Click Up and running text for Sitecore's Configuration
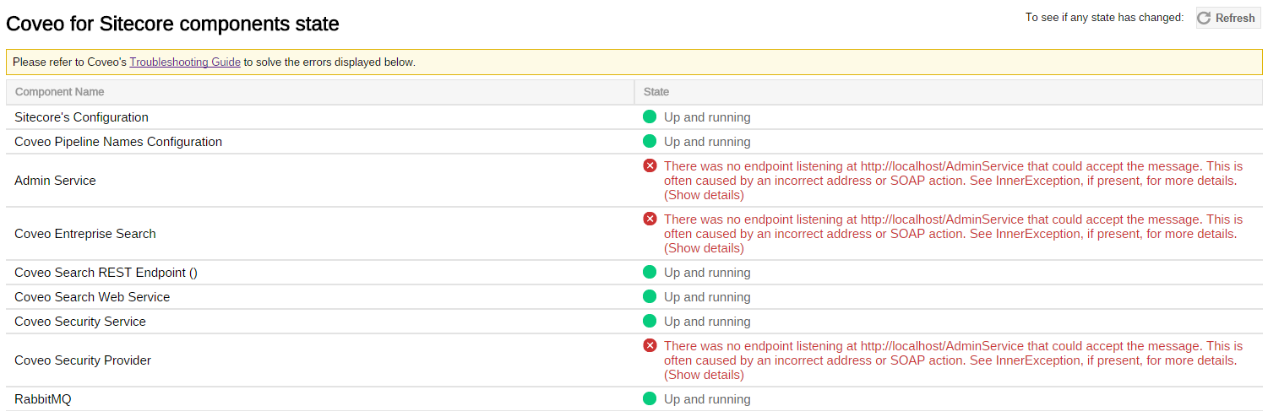Image resolution: width=1268 pixels, height=417 pixels. (x=707, y=117)
